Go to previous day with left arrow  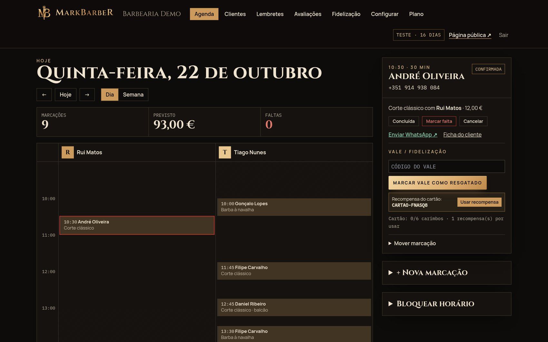44,95
